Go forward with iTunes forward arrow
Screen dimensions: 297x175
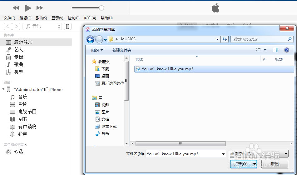click(16, 26)
